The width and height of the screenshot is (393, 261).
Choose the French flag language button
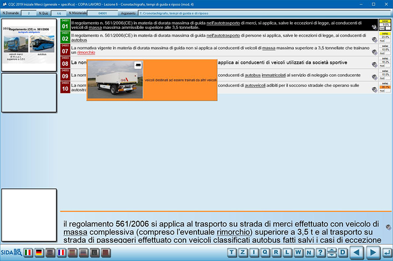[61, 253]
